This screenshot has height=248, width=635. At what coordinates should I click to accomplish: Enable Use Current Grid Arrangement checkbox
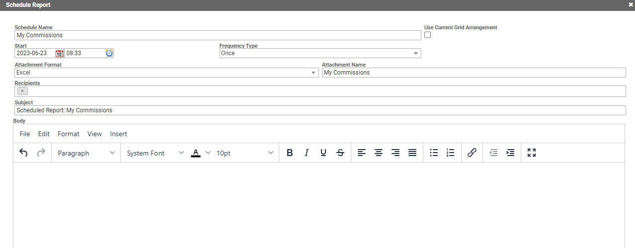click(x=428, y=35)
